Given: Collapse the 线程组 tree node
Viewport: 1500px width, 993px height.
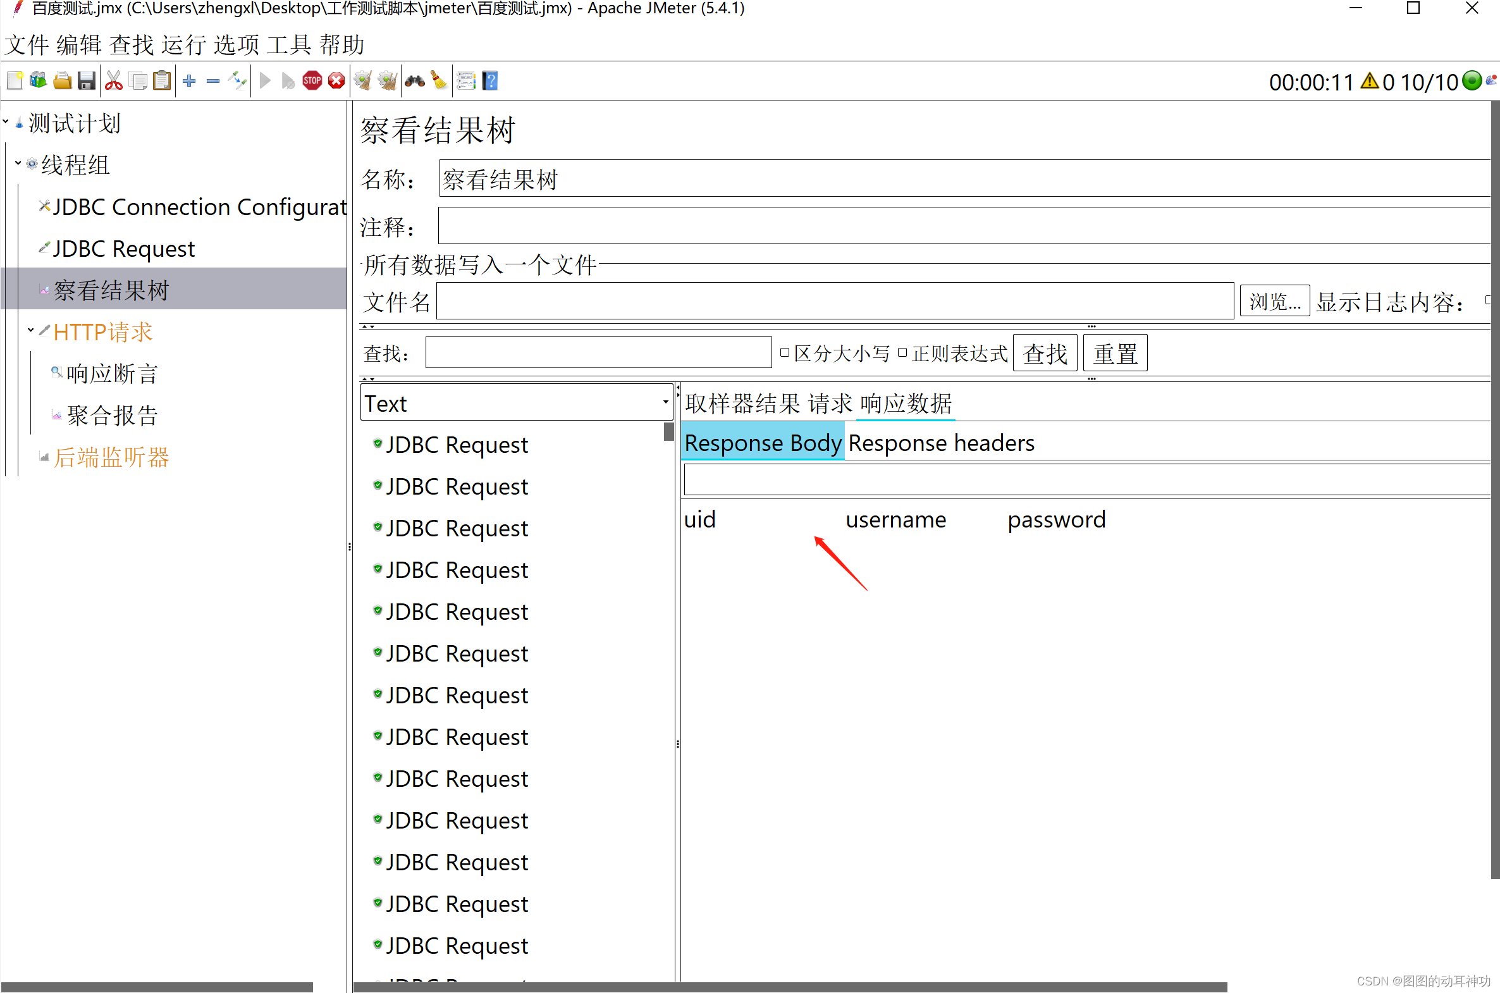Looking at the screenshot, I should (x=18, y=163).
